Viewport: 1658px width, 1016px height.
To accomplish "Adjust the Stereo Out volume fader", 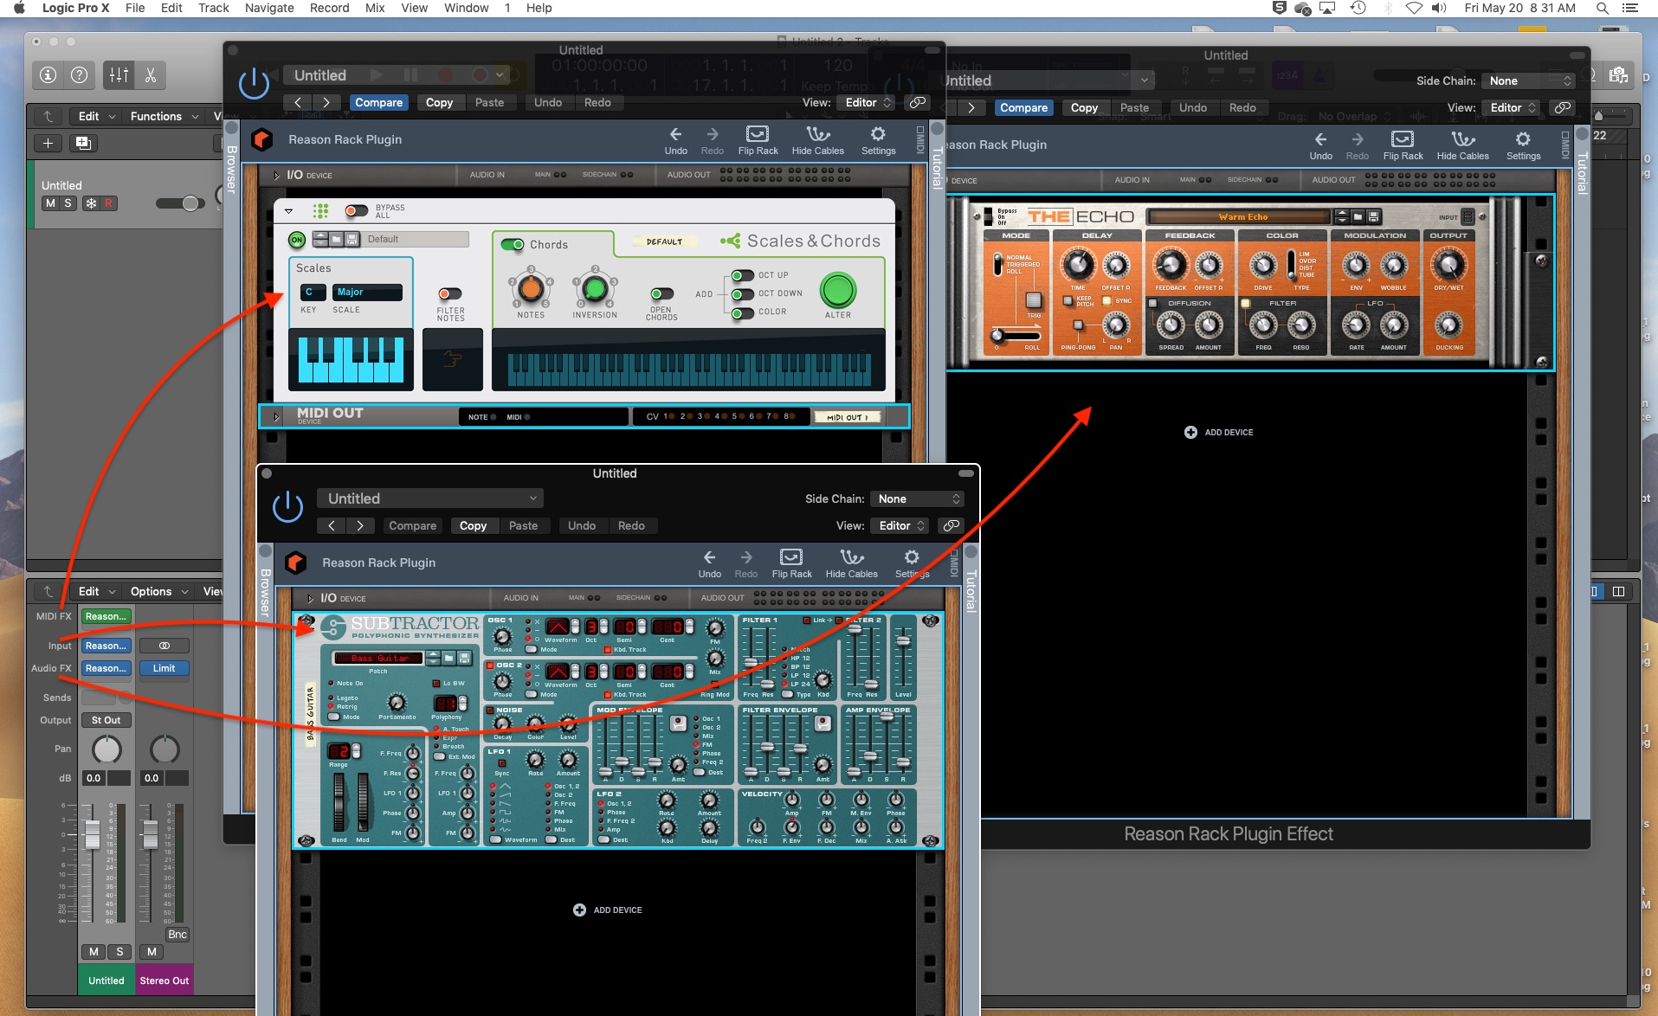I will [150, 833].
